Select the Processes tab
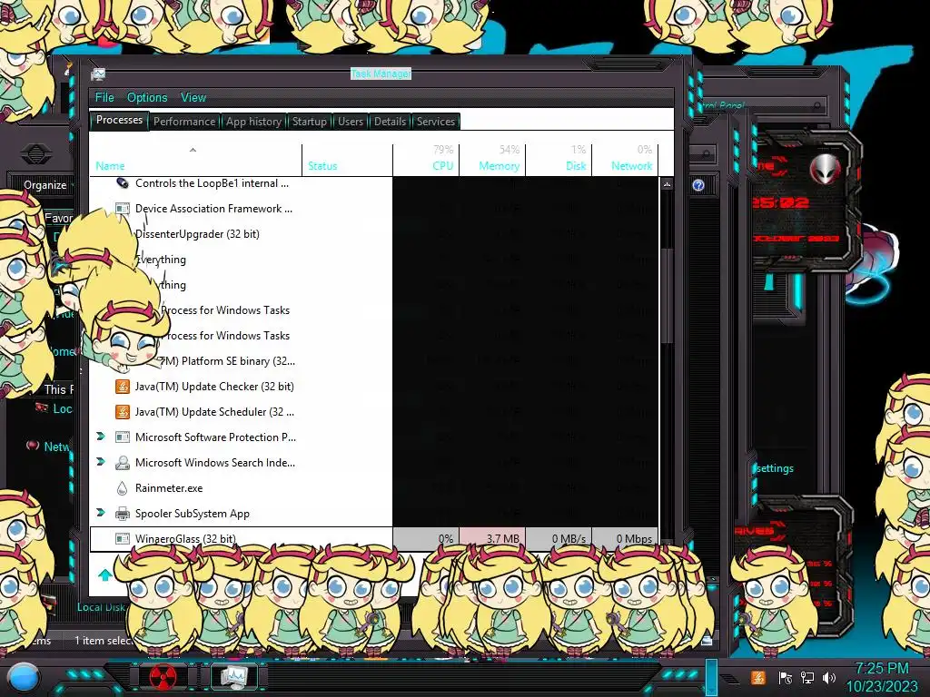The height and width of the screenshot is (697, 930). (119, 120)
